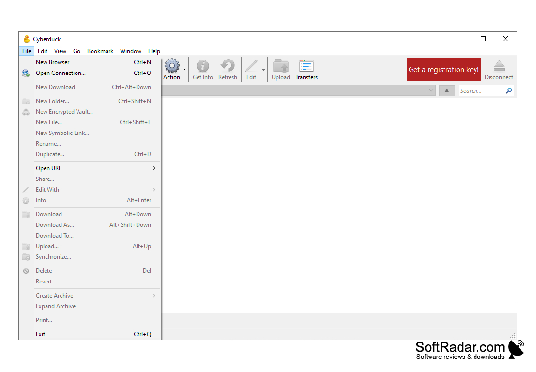Click the Cyberduck duck title icon

click(x=27, y=39)
